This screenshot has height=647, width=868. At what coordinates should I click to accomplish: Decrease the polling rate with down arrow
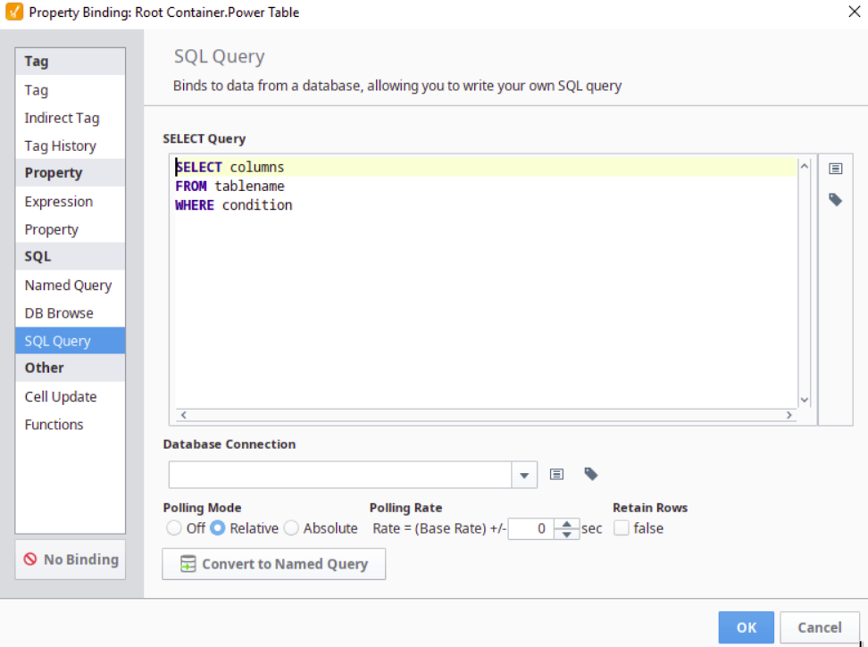tap(566, 534)
